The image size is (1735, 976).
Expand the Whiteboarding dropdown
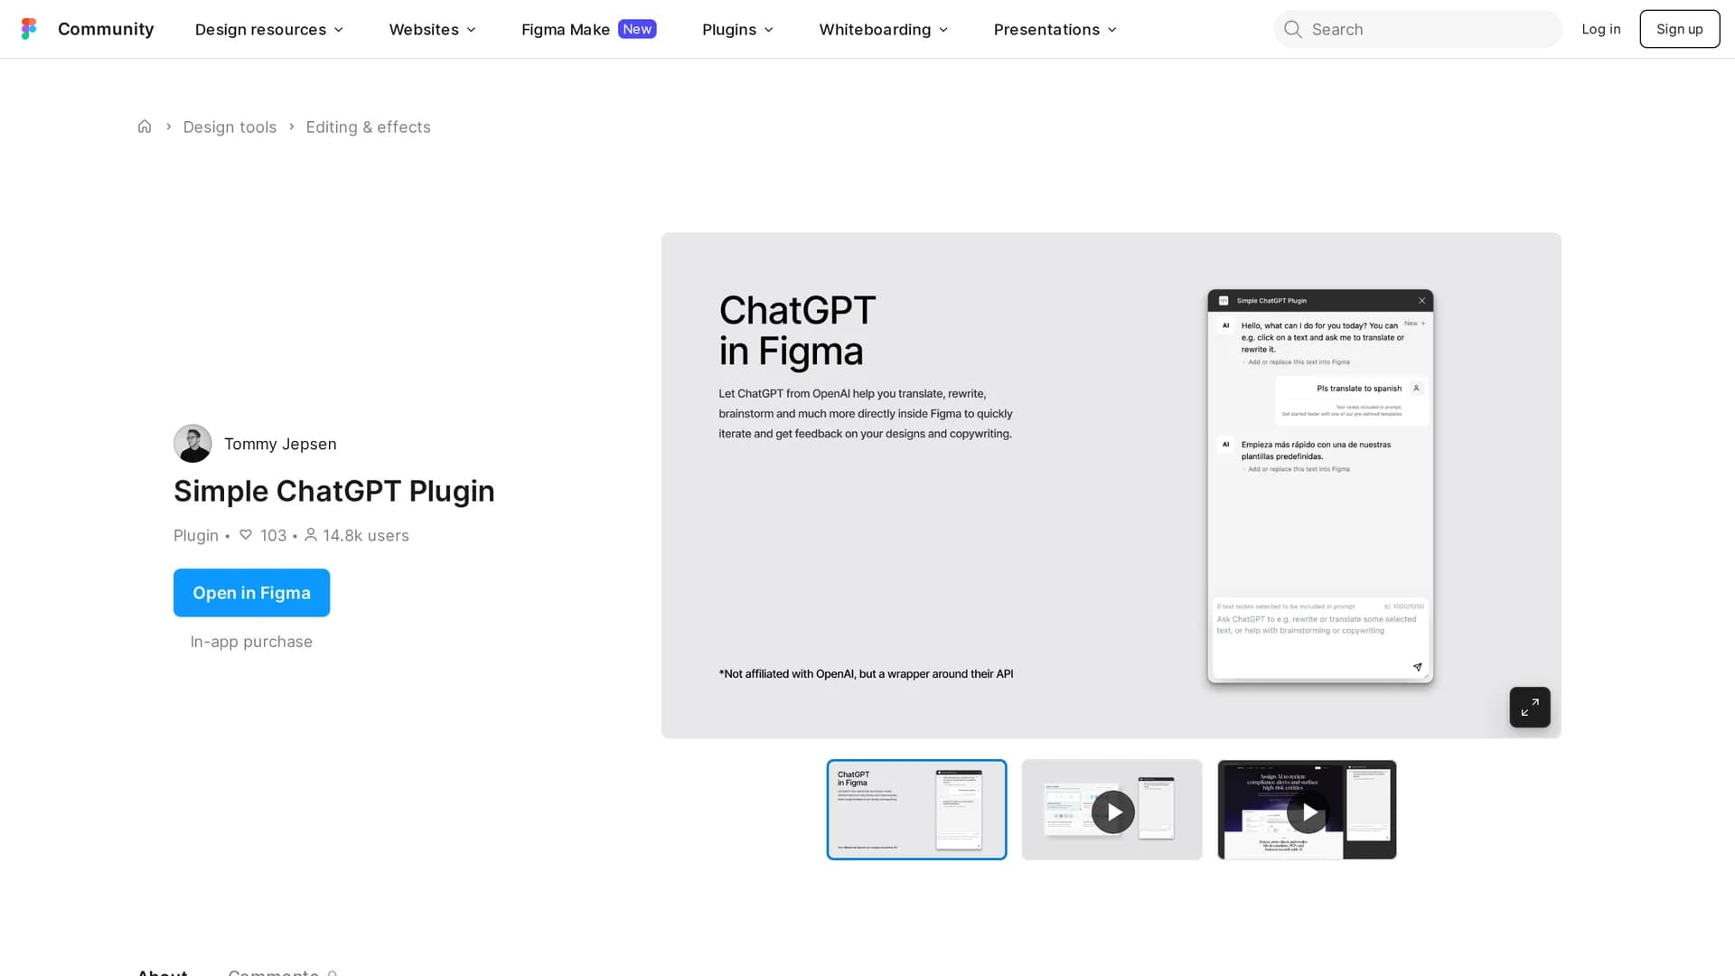883,29
